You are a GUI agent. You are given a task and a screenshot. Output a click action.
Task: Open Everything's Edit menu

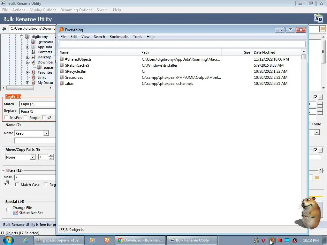(74, 37)
